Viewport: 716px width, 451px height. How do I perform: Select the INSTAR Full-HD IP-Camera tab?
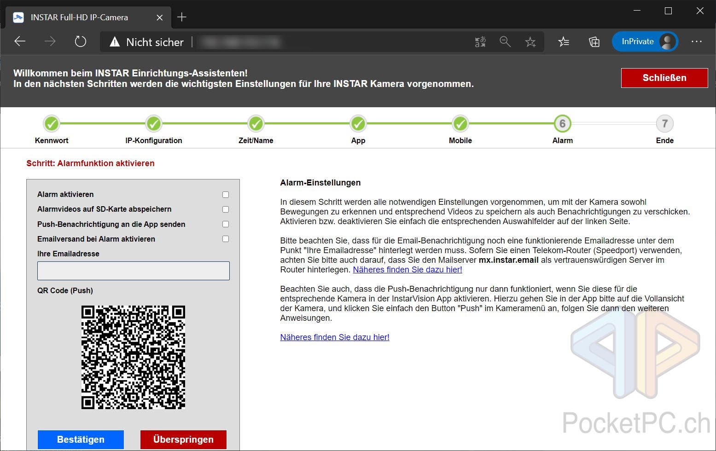88,17
